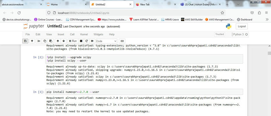The height and width of the screenshot is (116, 271).
Task: Open the Widgets menu
Action: [x=98, y=34]
